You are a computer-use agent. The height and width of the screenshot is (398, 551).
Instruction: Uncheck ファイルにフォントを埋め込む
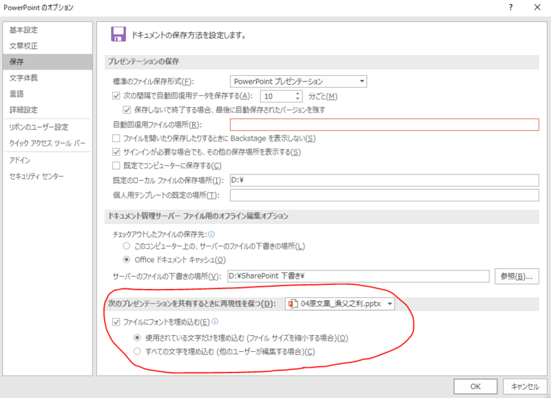[117, 321]
